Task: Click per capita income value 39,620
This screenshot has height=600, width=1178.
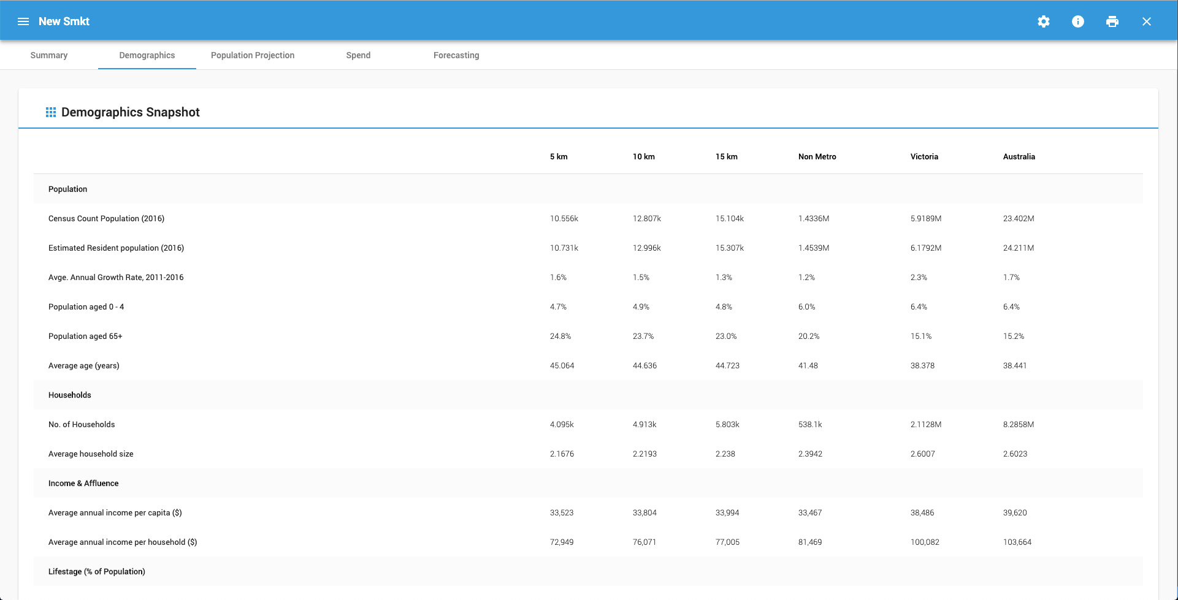Action: [1015, 513]
